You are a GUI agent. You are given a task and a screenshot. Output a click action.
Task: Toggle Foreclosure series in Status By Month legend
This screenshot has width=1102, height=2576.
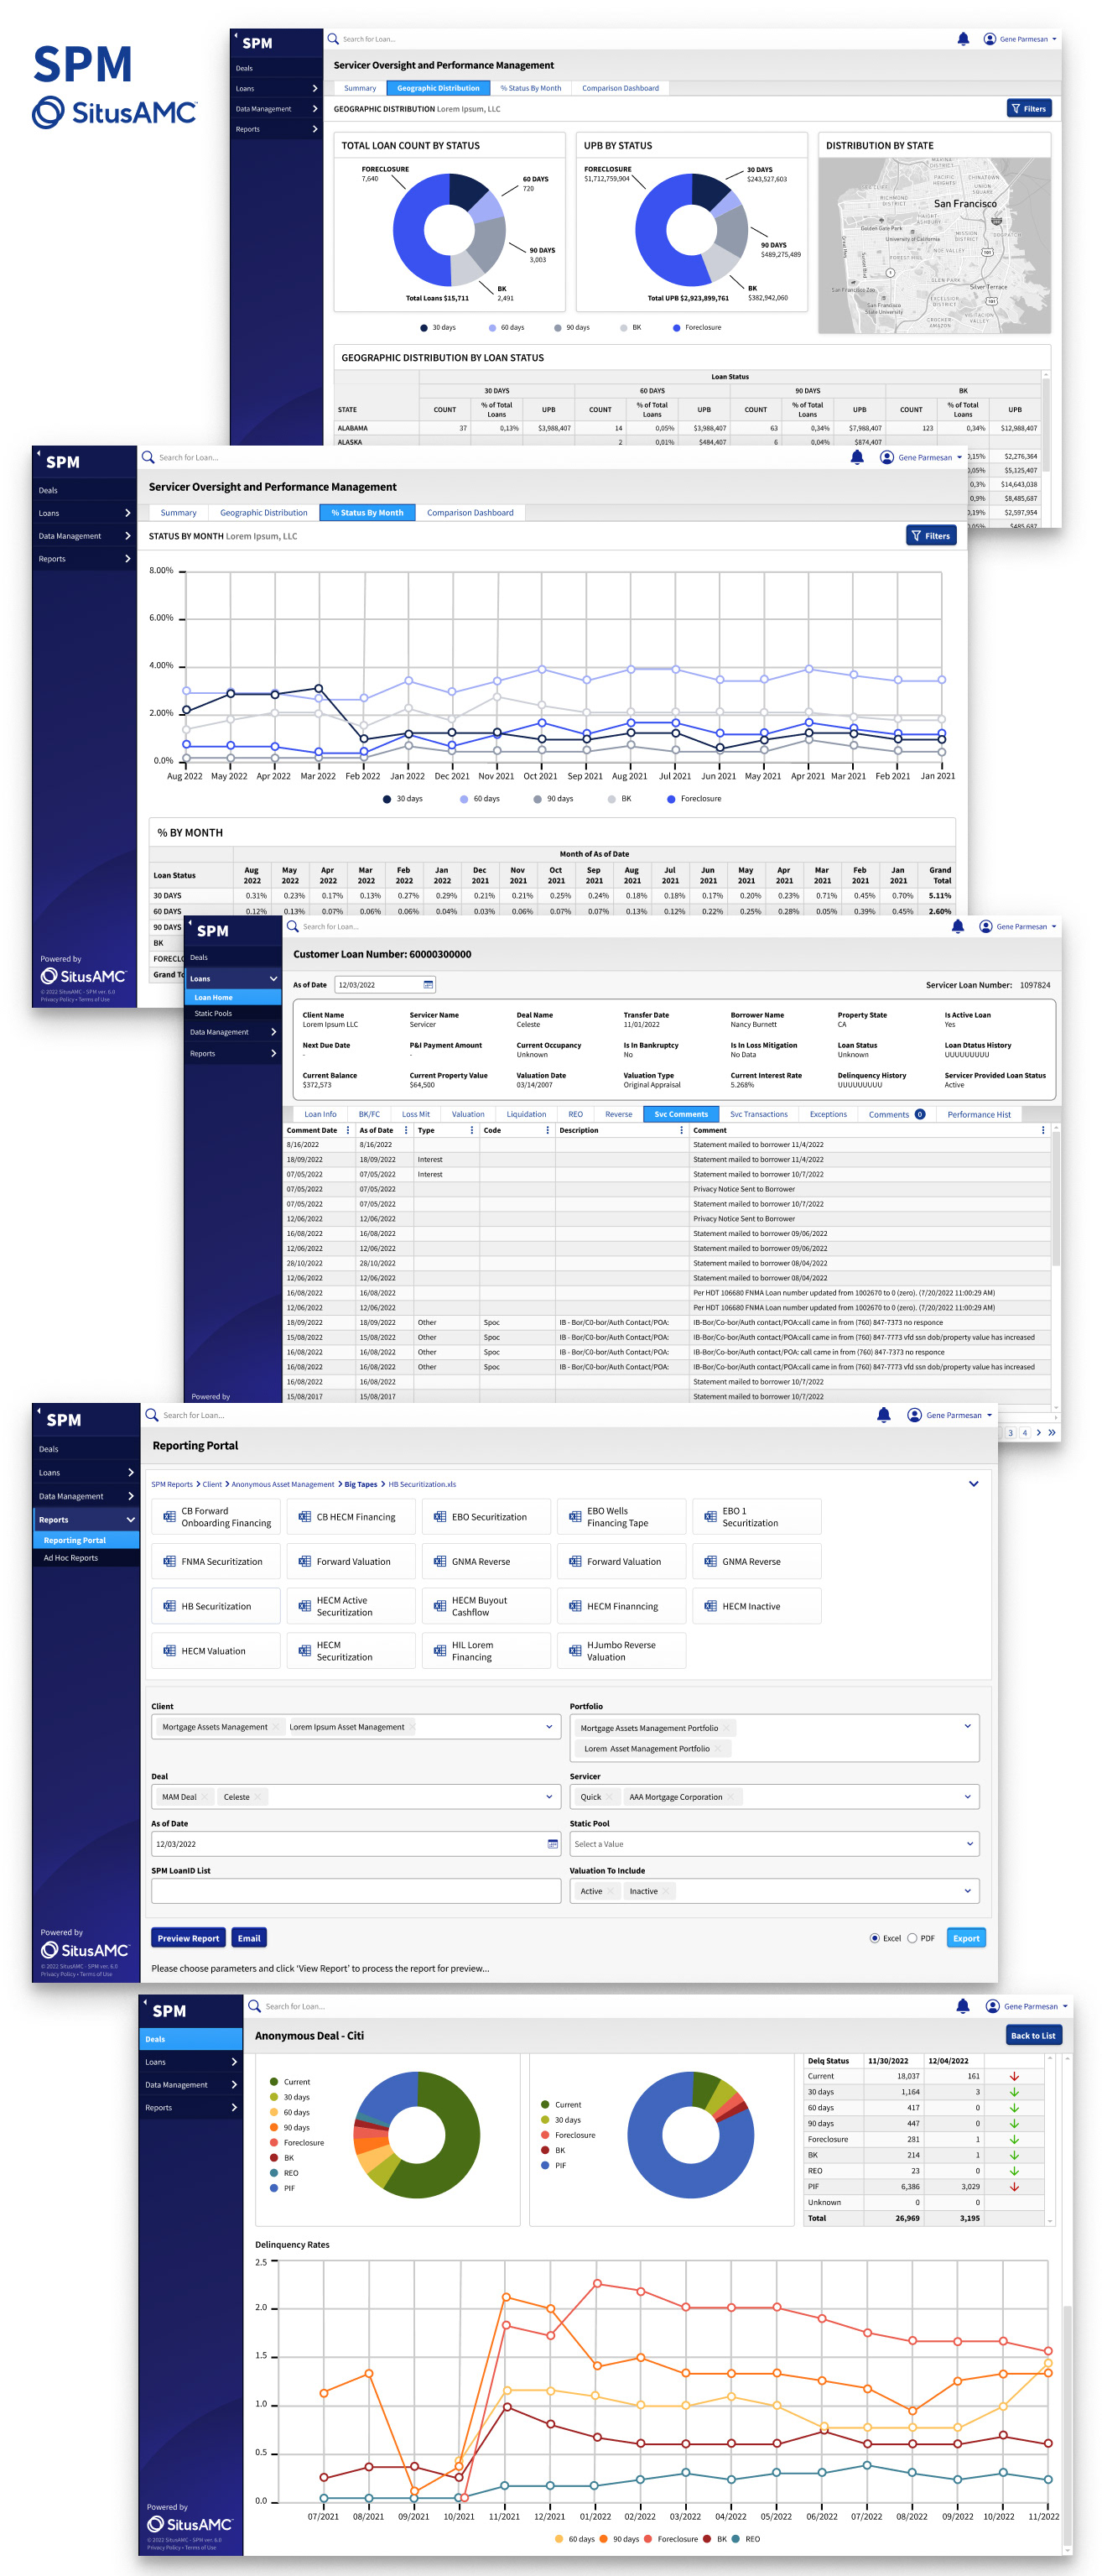[694, 799]
